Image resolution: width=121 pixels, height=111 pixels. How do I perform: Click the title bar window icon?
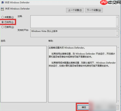(x=3, y=3)
